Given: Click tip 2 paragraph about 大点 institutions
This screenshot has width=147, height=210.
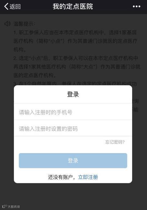Looking at the screenshot, I should tap(77, 67).
